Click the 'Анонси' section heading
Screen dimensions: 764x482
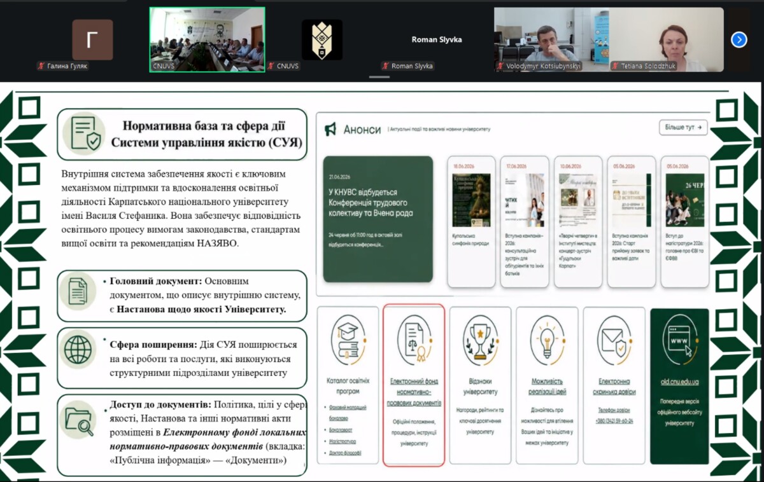tap(362, 130)
